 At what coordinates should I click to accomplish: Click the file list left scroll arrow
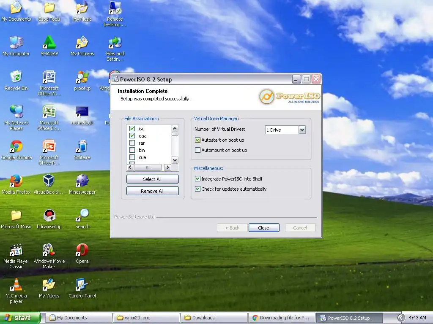[130, 167]
